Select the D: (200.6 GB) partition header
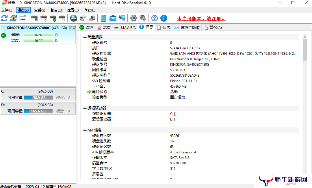Image resolution: width=312 pixels, height=188 pixels. point(38,105)
